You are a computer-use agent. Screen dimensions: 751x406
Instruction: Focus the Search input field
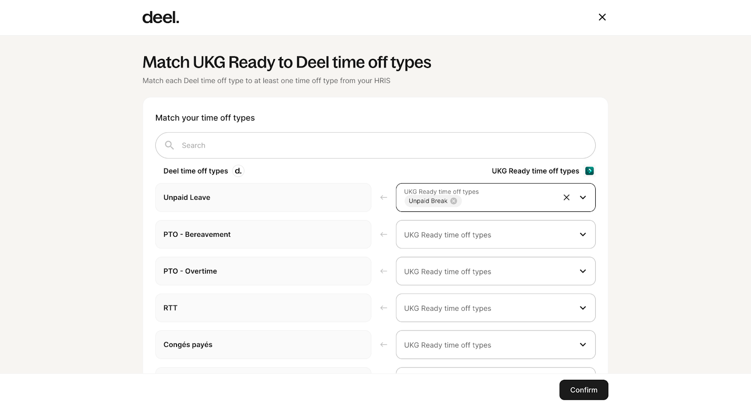[375, 145]
